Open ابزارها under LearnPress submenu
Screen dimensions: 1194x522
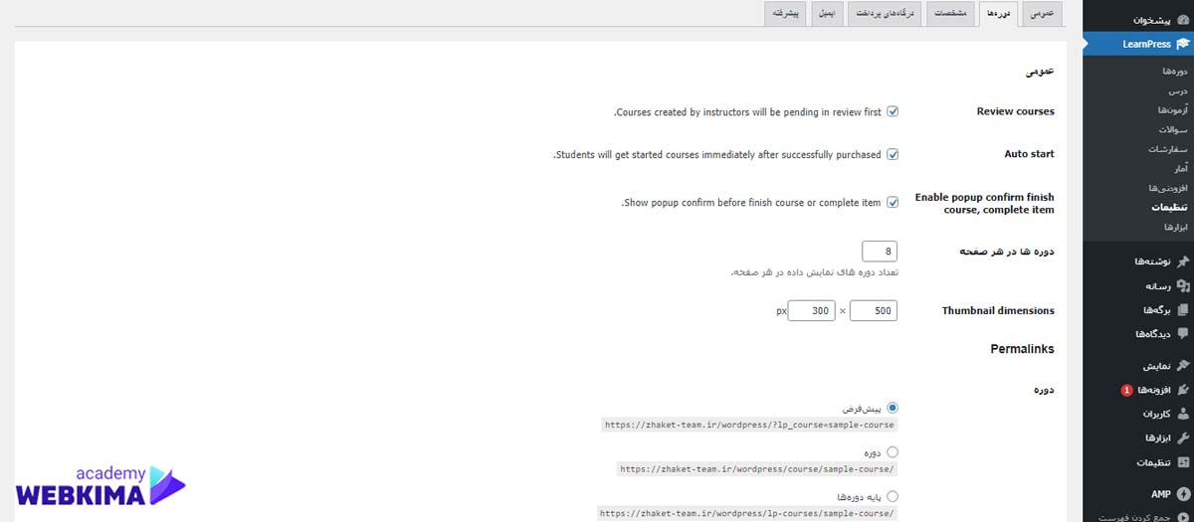[1175, 226]
